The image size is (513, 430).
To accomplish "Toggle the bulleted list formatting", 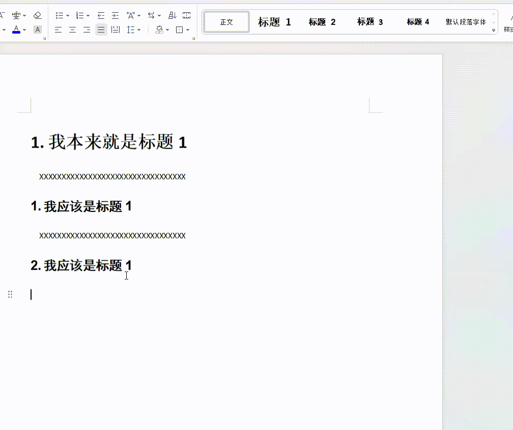I will click(59, 15).
